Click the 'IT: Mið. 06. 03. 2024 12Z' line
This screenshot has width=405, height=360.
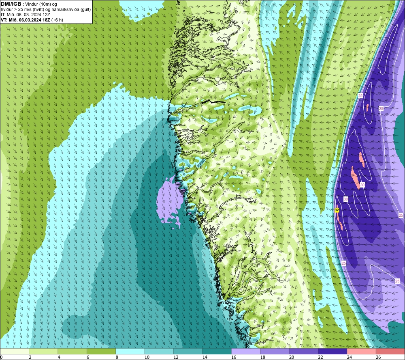(x=25, y=15)
